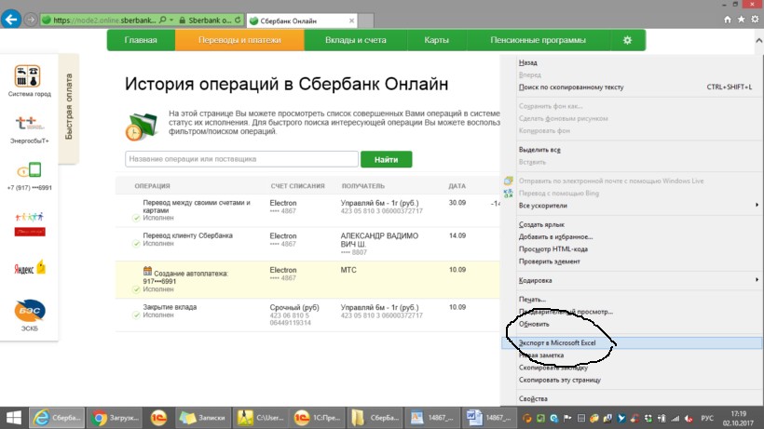The height and width of the screenshot is (429, 764).
Task: Open Пенсионные программы tab
Action: pyautogui.click(x=538, y=40)
